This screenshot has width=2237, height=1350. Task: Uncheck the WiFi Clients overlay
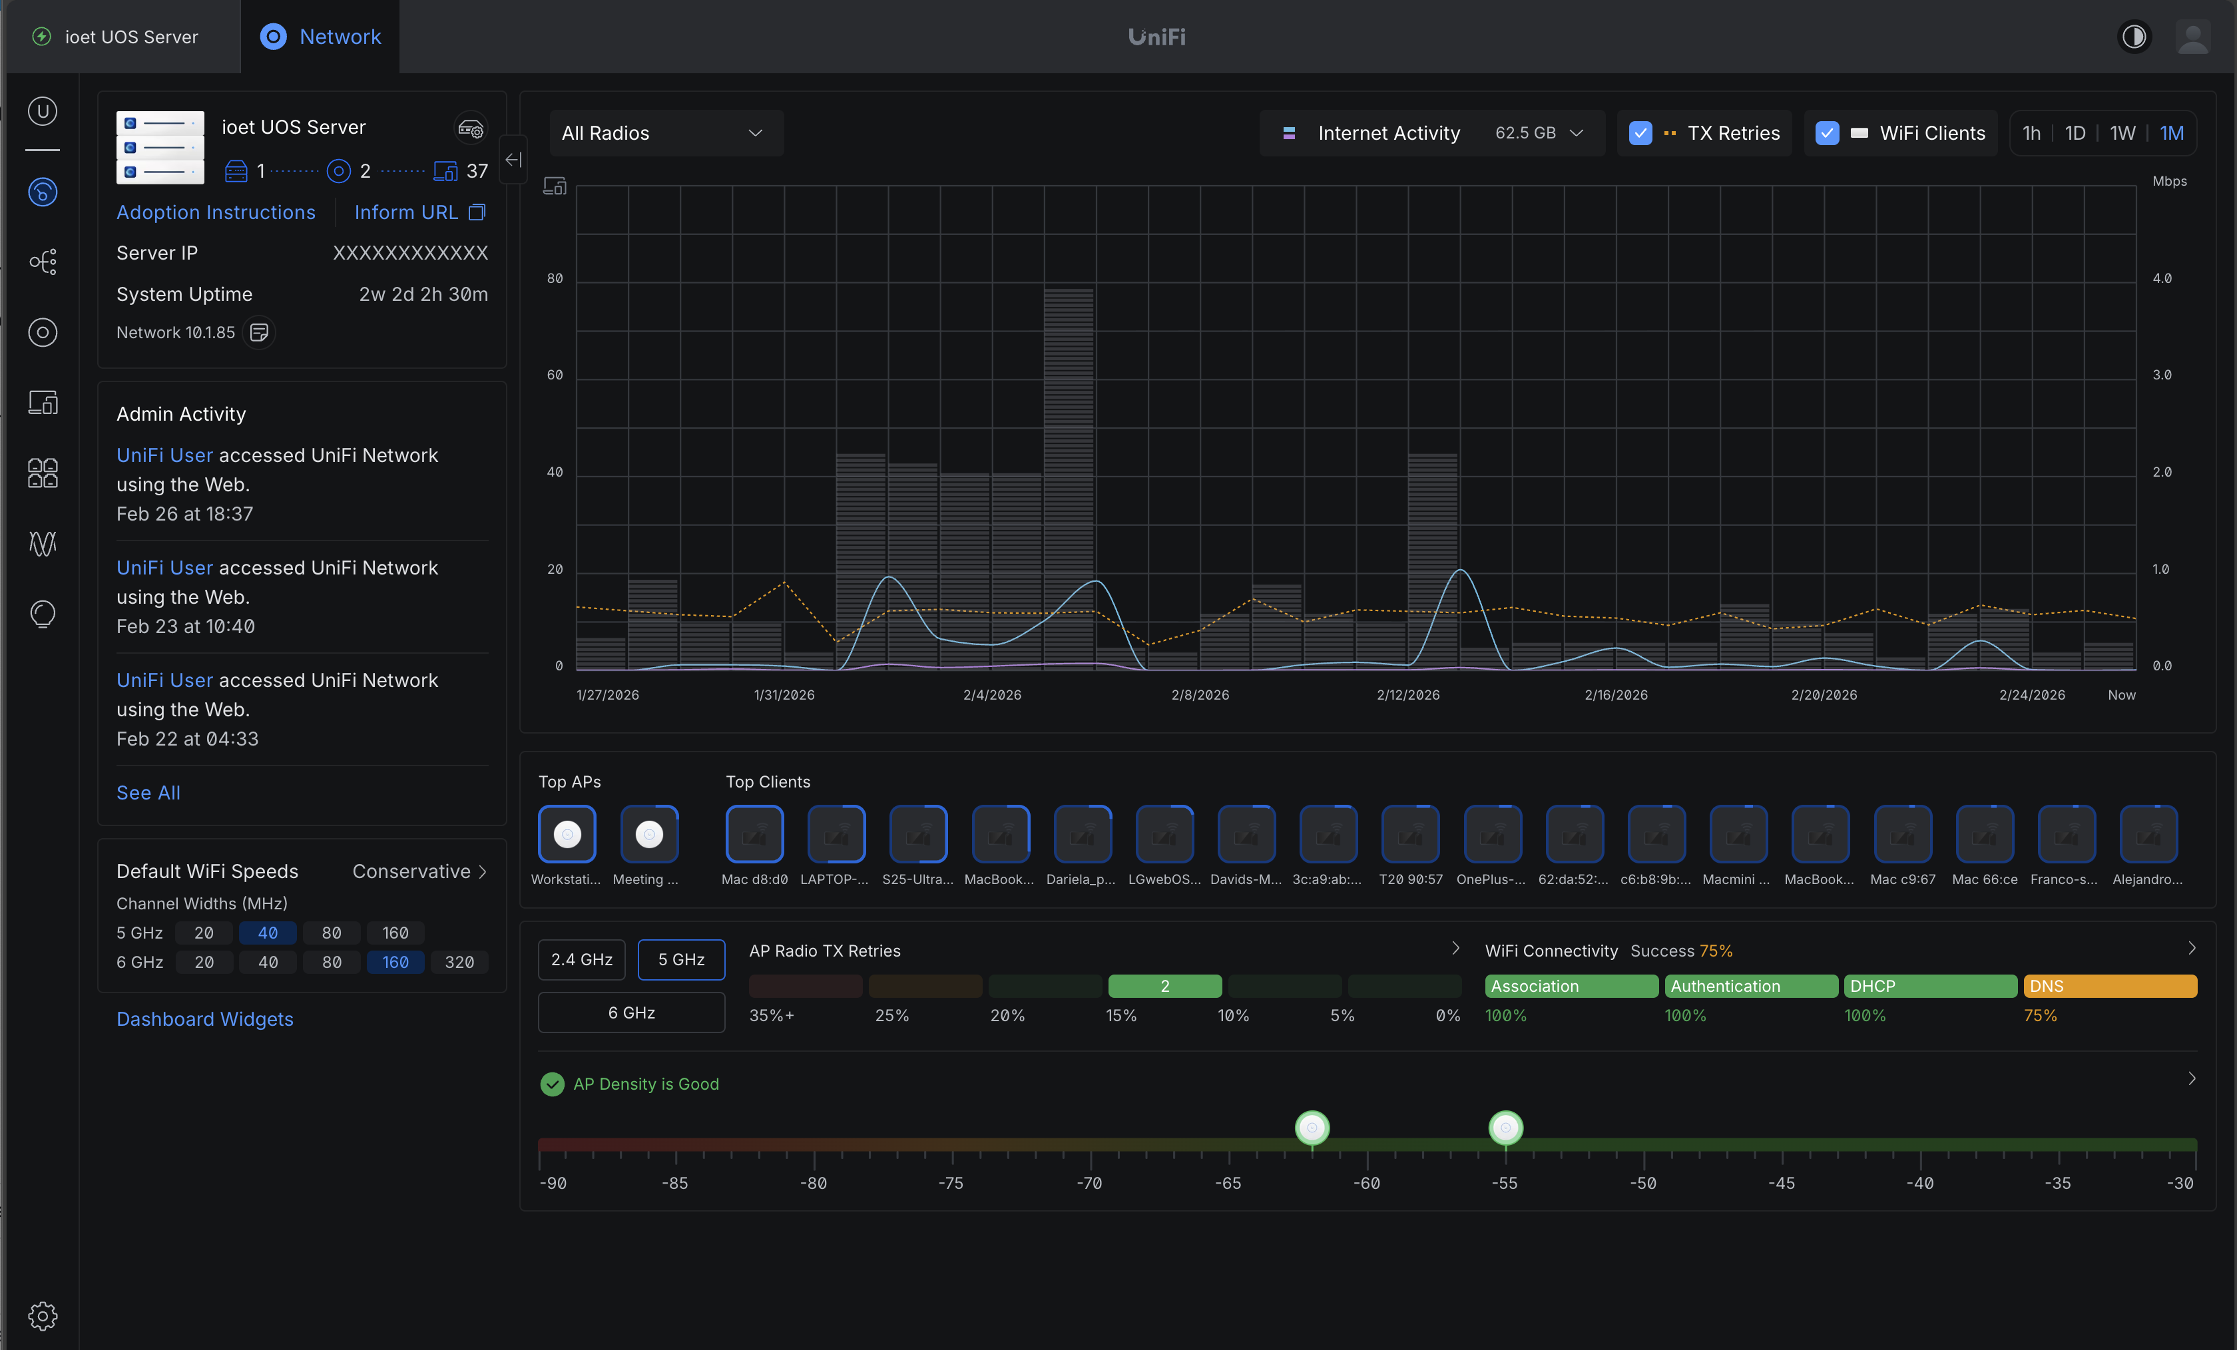click(x=1827, y=132)
